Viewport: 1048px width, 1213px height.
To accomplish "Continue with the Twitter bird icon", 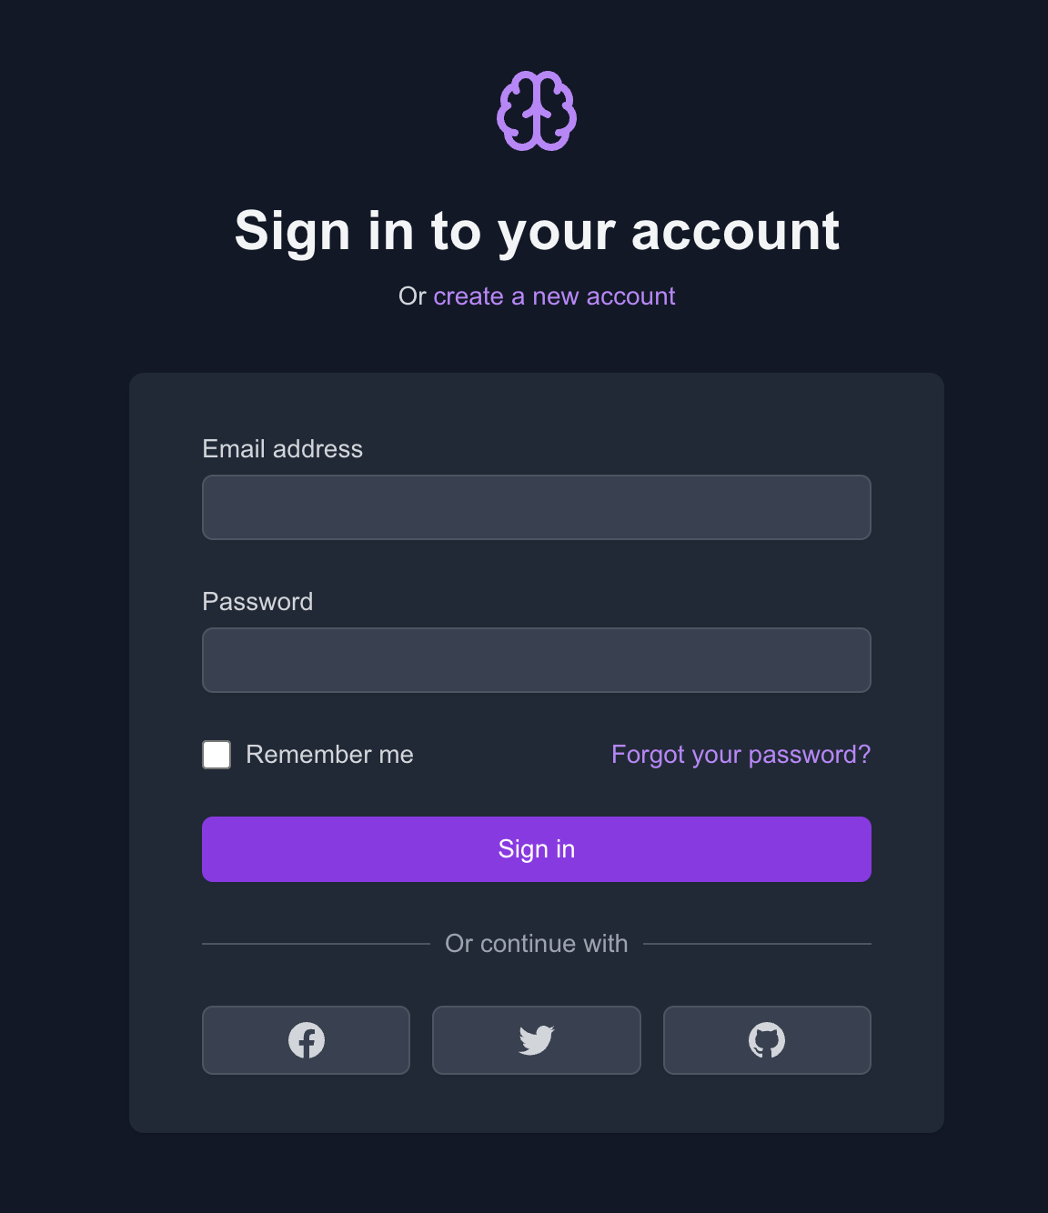I will coord(537,1040).
